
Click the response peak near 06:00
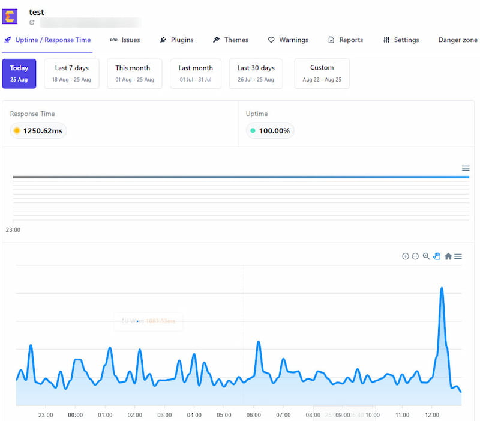click(259, 342)
